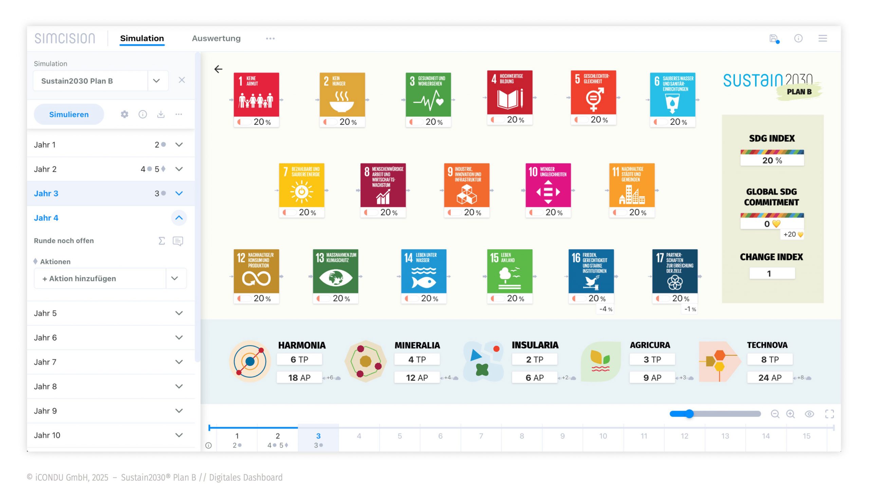Enter fullscreen with the expand icon
869x489 pixels.
coord(829,414)
